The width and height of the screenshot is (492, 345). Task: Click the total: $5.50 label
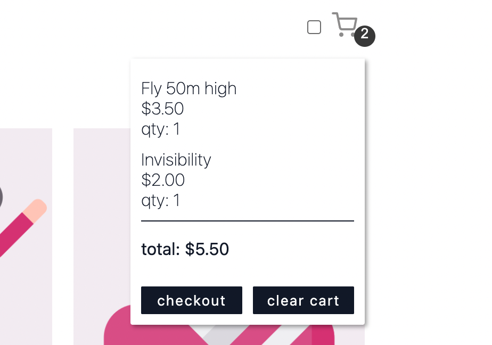pyautogui.click(x=185, y=249)
